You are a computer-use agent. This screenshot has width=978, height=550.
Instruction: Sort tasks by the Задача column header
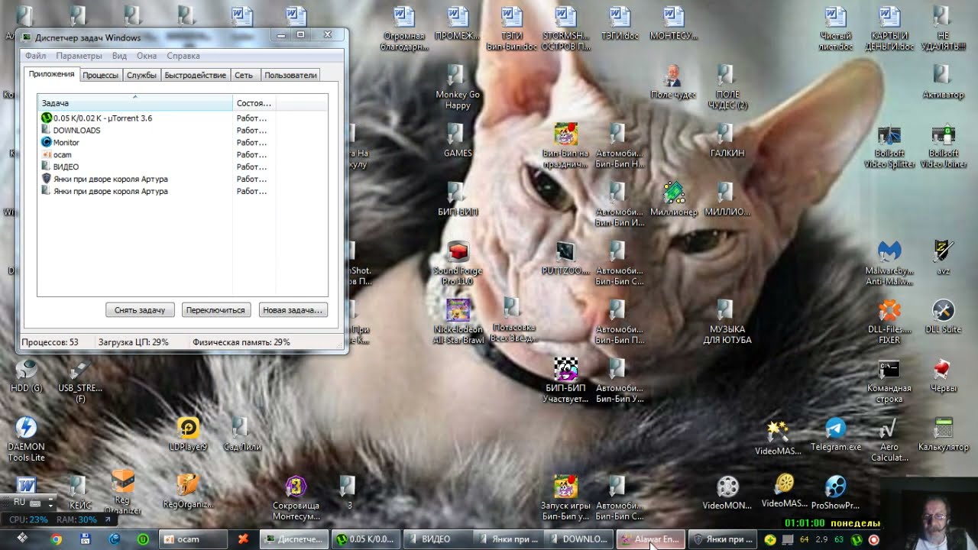click(135, 102)
